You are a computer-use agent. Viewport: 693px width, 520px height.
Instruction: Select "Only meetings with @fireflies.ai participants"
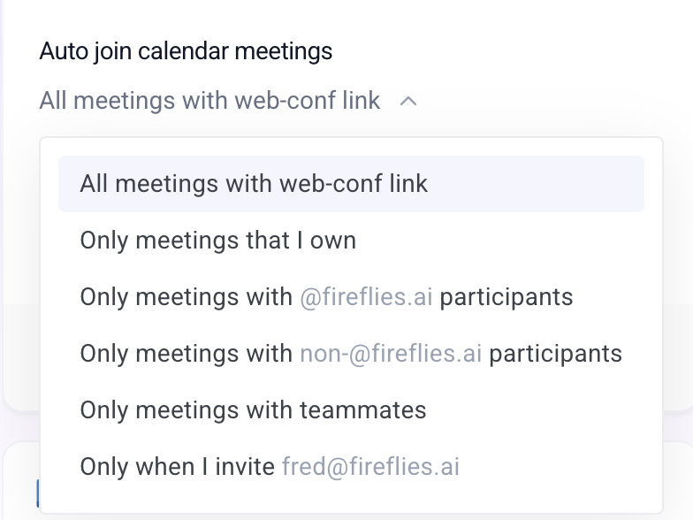tap(326, 297)
